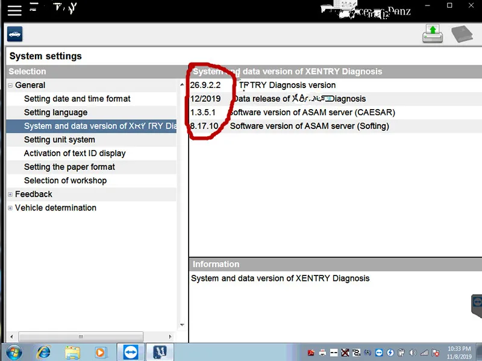Screen dimensions: 482x361
Task: Click the printer icon with green arrow
Action: pos(433,34)
